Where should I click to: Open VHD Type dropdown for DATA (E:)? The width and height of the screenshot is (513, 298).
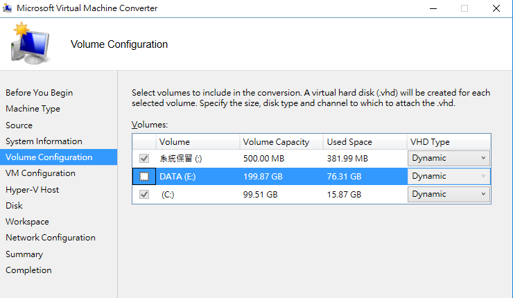(449, 176)
